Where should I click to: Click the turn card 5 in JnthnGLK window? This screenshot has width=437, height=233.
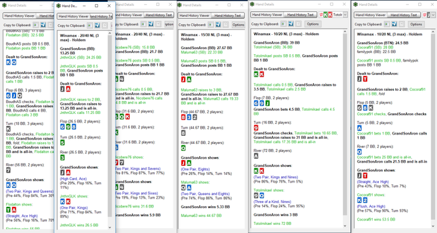tap(62, 143)
